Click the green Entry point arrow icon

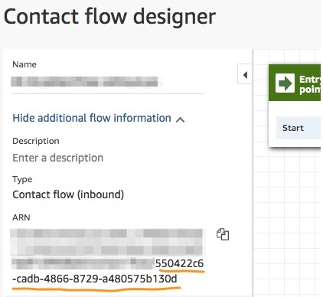pos(285,83)
